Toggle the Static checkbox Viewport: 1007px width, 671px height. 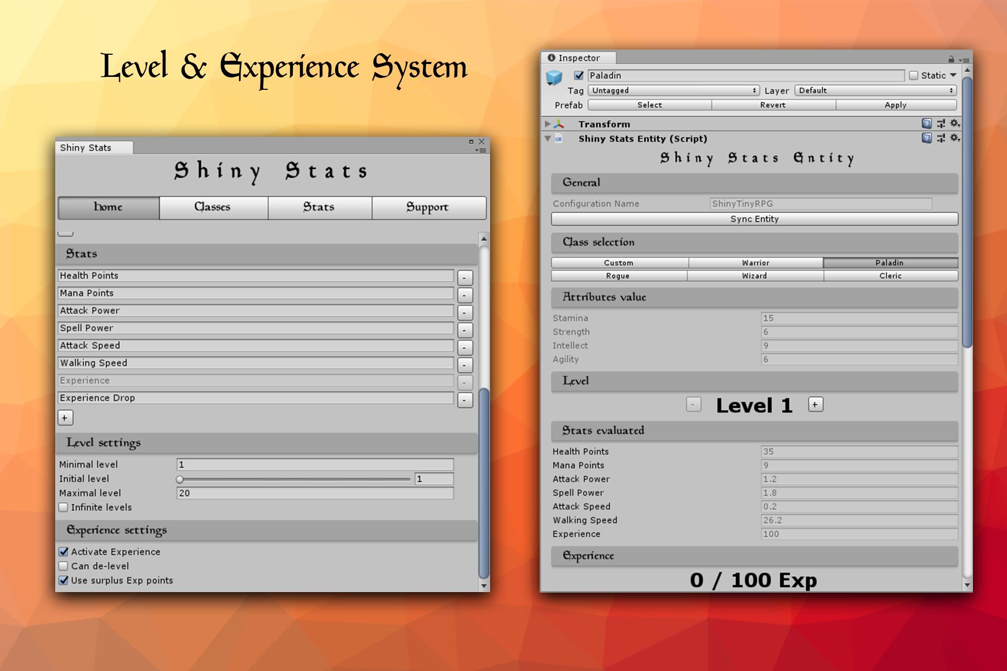click(914, 76)
